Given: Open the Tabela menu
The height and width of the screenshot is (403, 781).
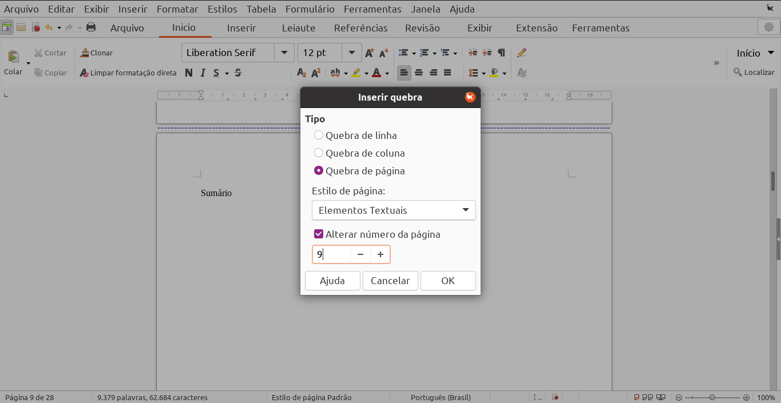Looking at the screenshot, I should [x=261, y=9].
